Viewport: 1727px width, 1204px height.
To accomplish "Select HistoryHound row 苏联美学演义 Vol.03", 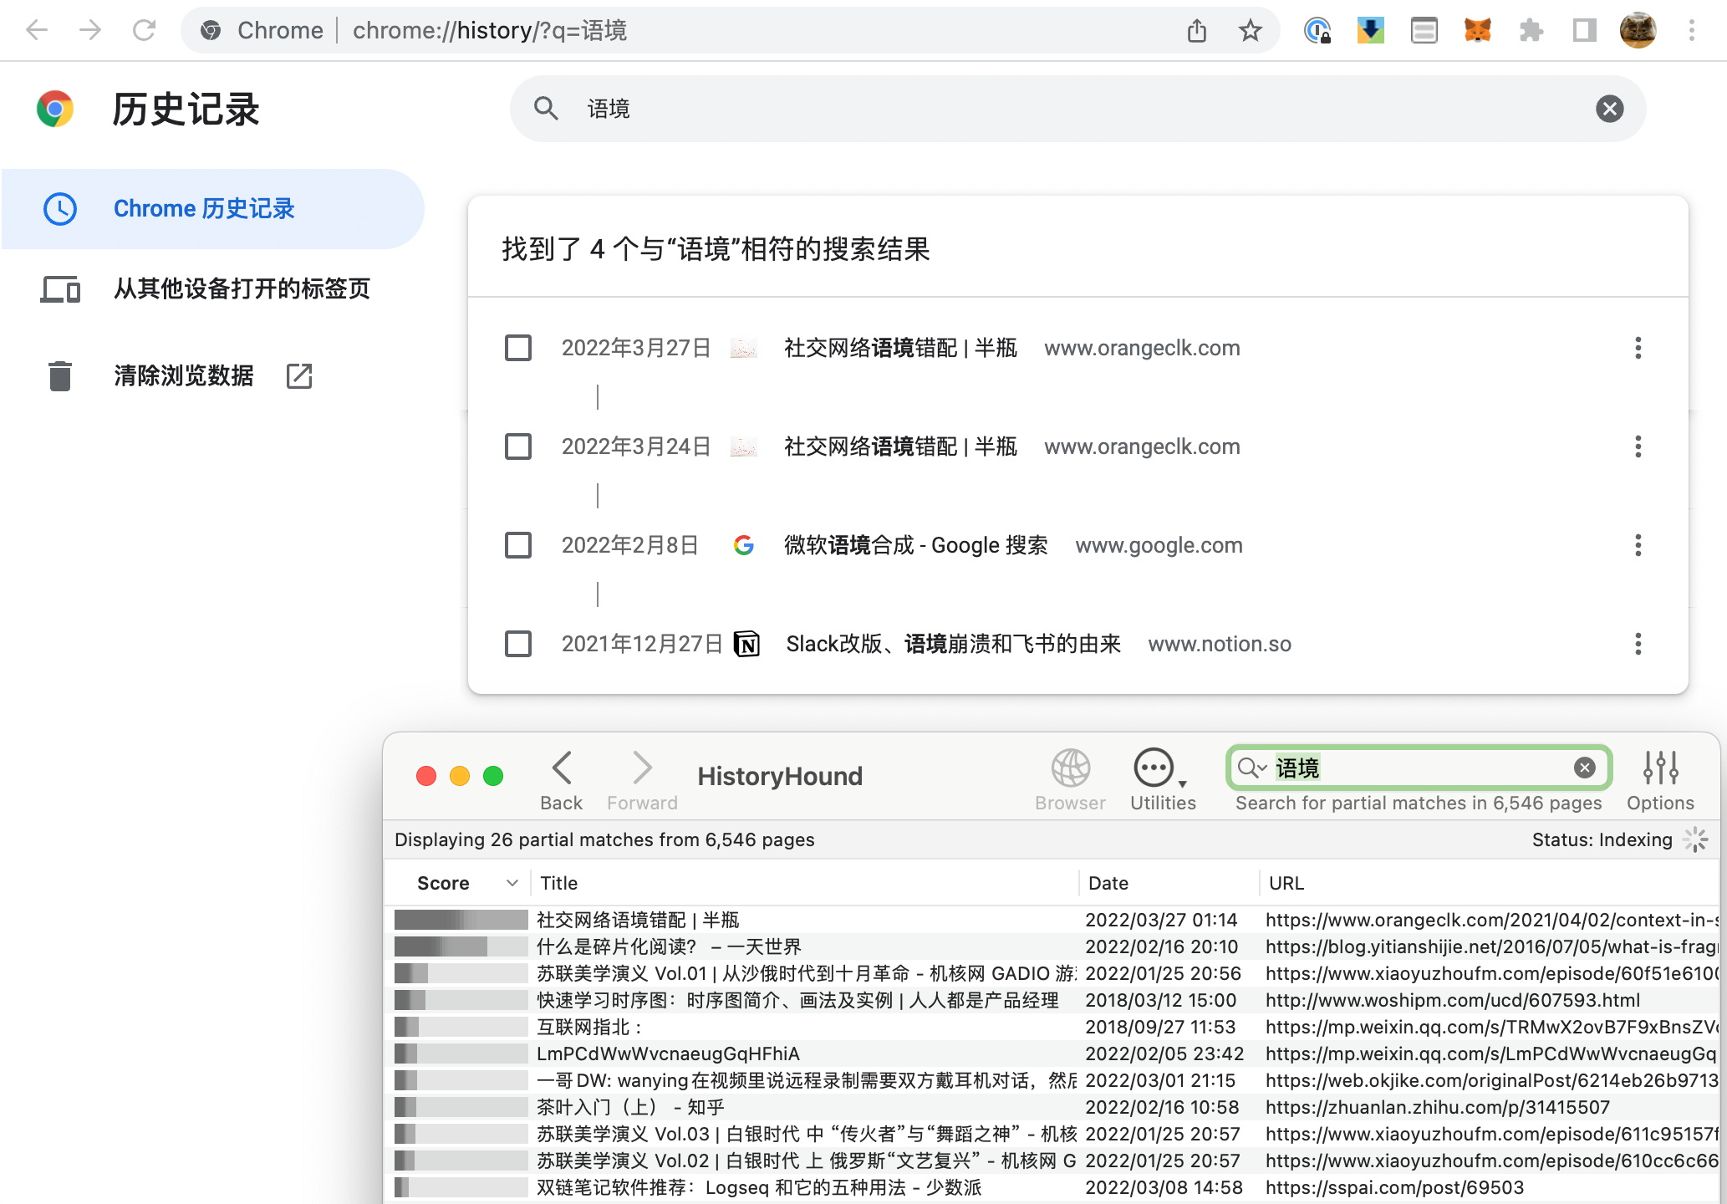I will tap(1052, 1134).
